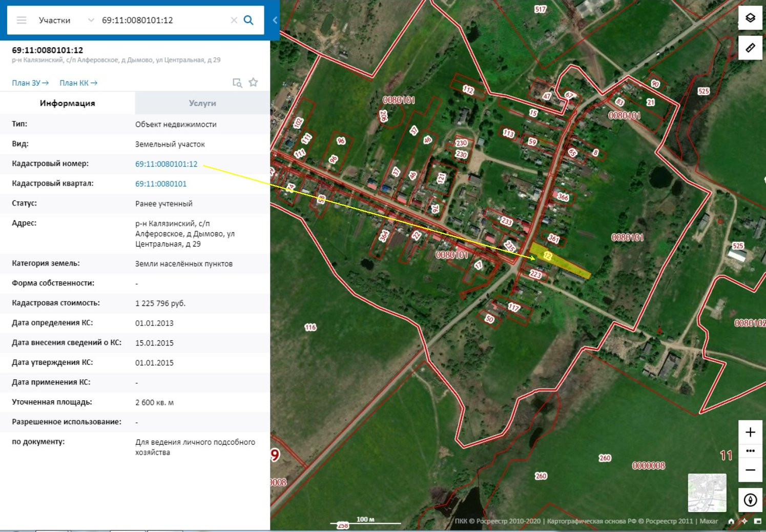The image size is (766, 532).
Task: Open the План КК link
Action: click(x=78, y=83)
